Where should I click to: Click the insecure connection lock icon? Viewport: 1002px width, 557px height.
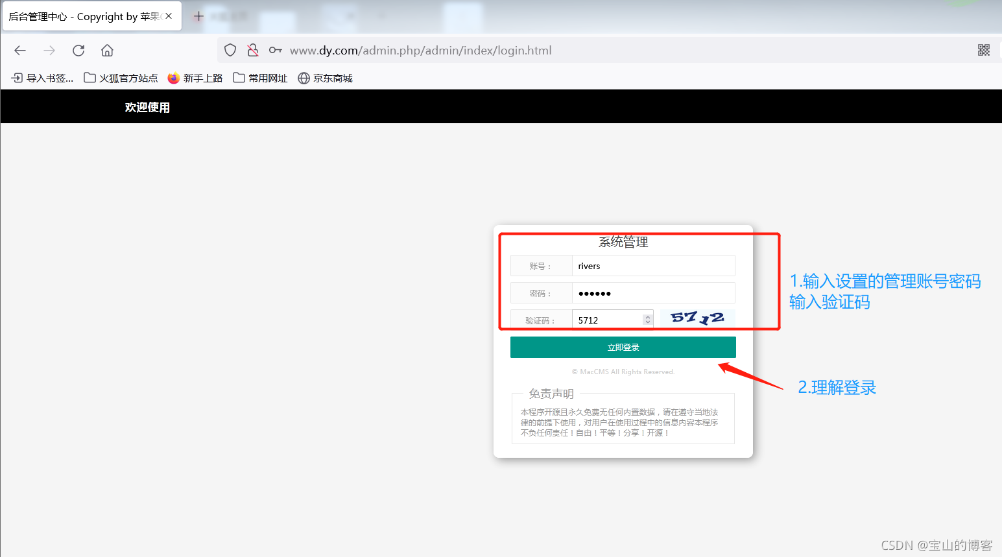[253, 51]
